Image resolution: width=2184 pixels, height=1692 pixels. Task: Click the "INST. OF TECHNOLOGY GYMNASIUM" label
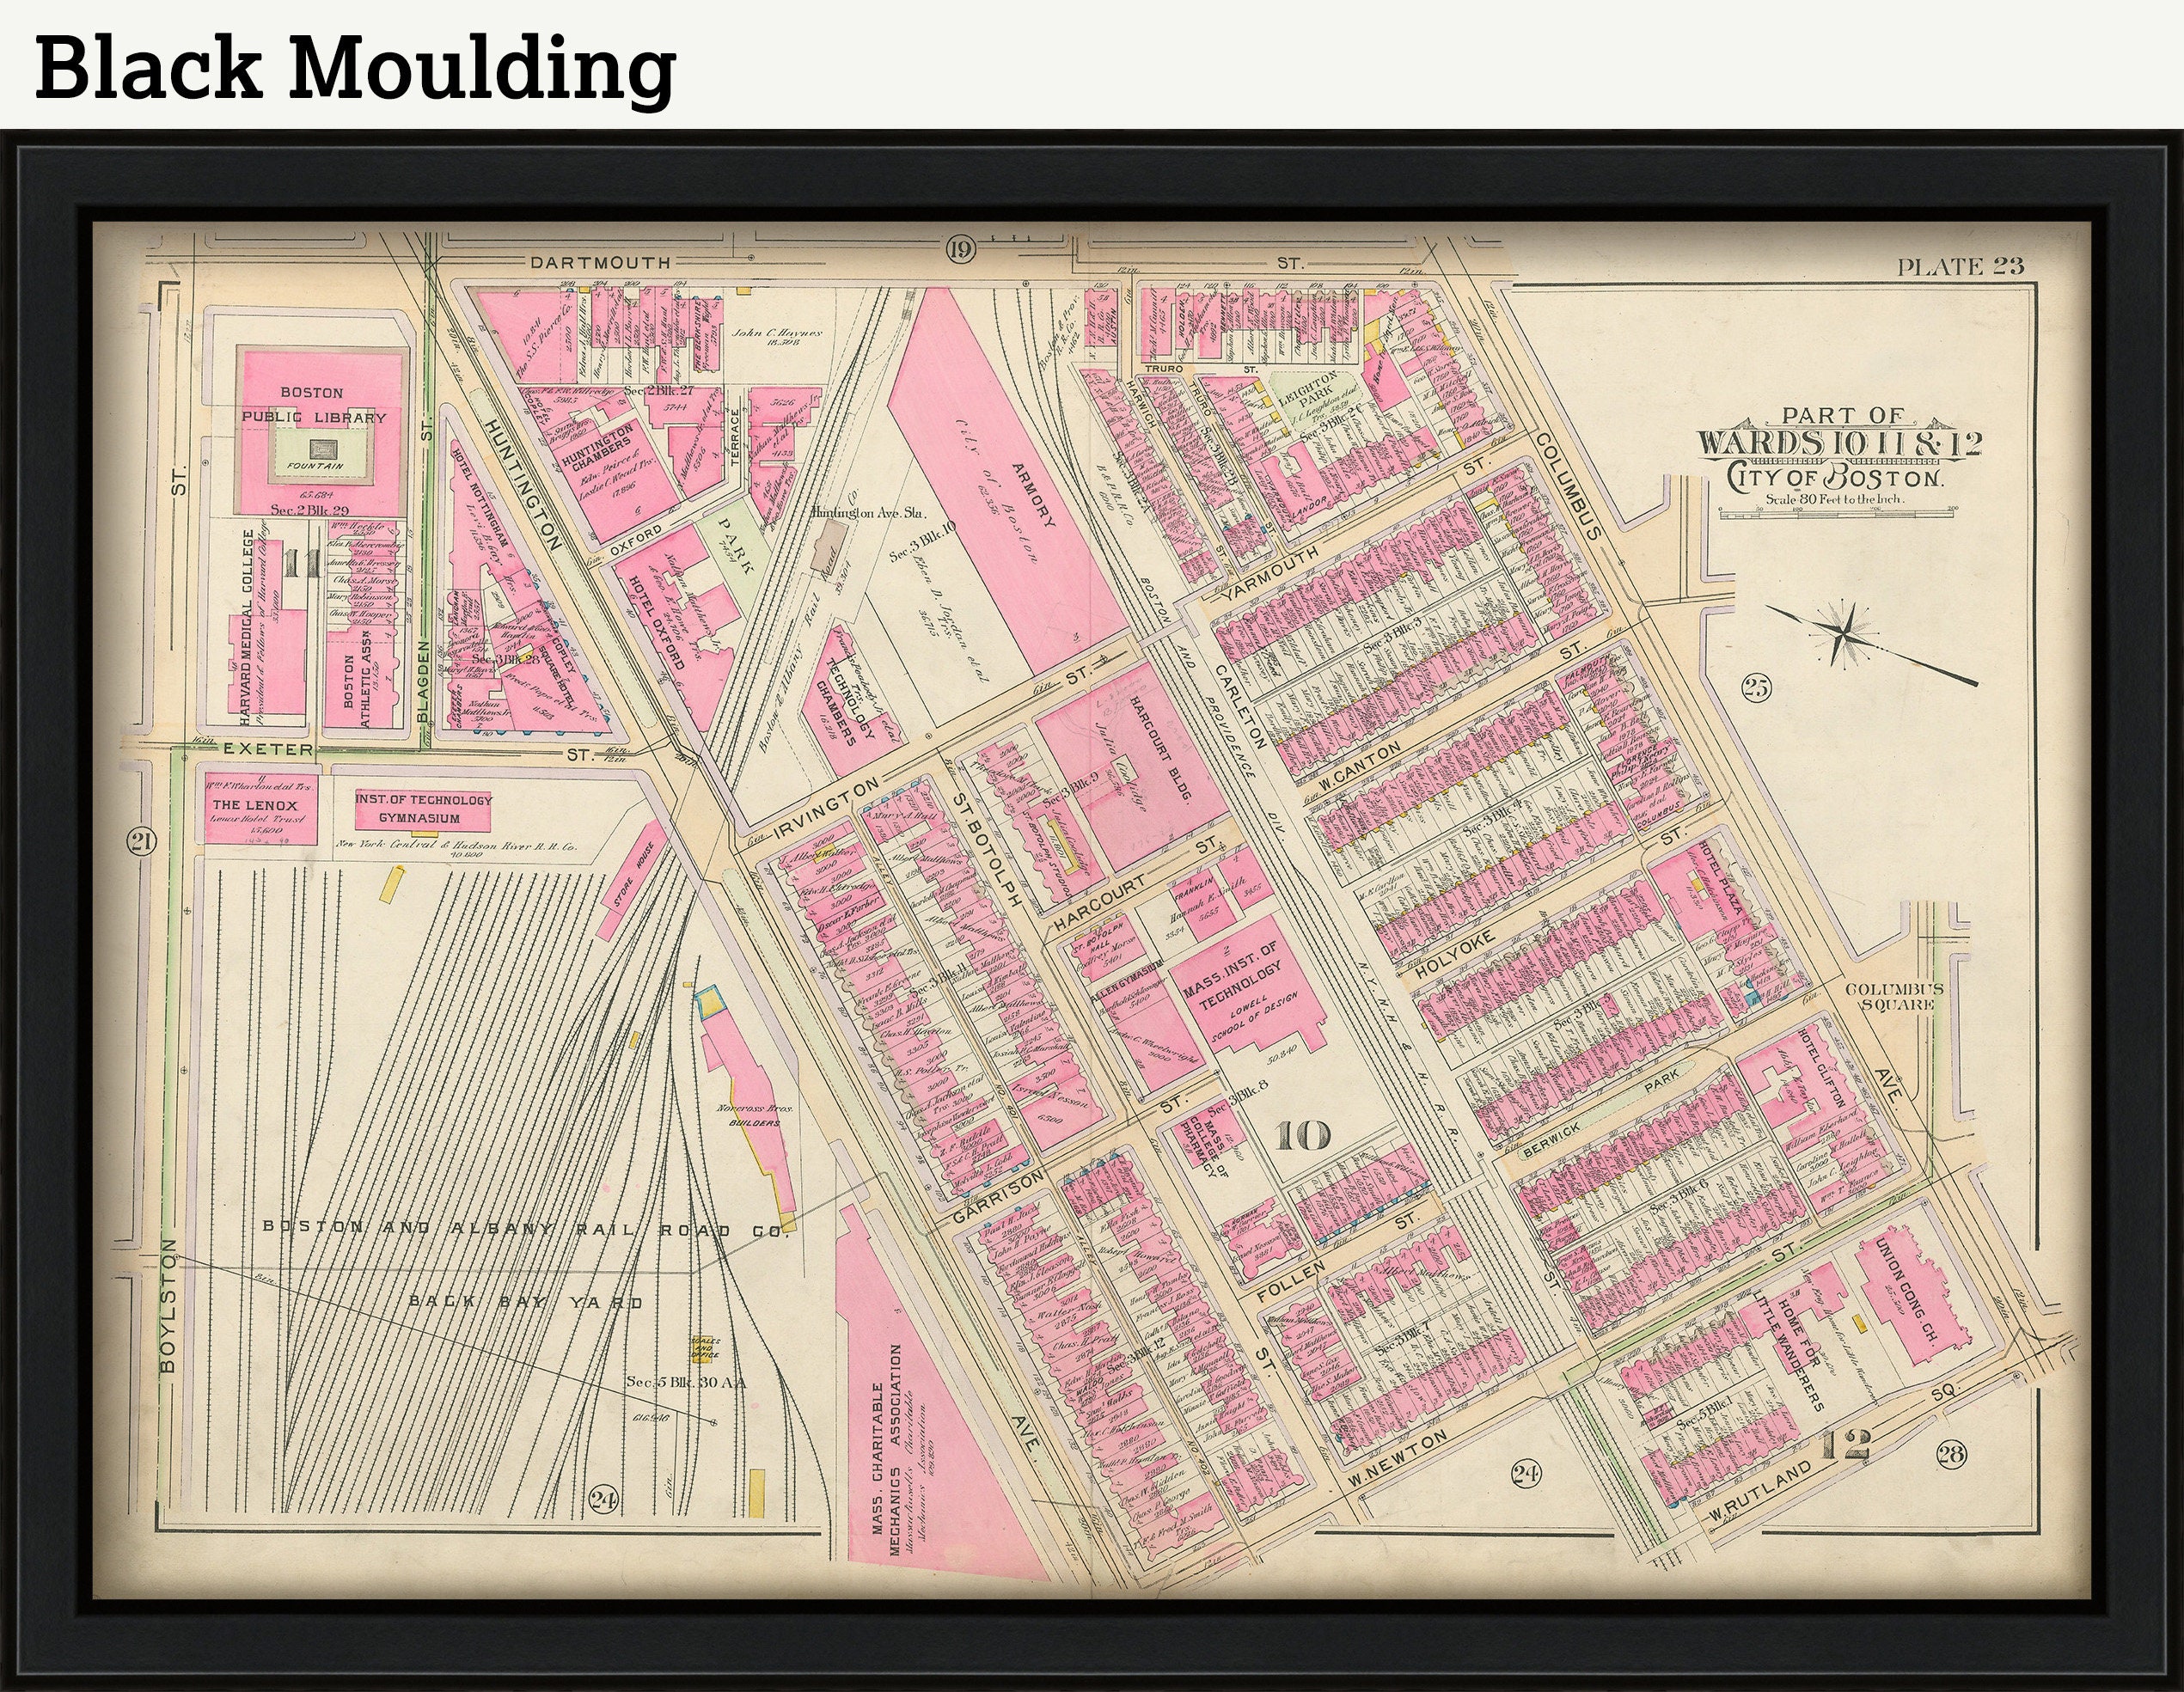[422, 809]
